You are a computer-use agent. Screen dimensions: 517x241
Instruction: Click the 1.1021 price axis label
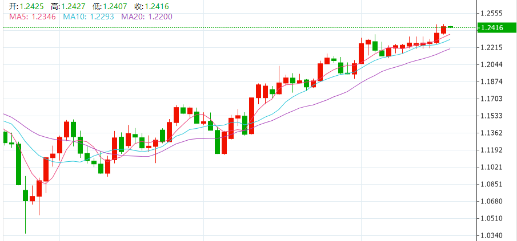click(x=496, y=167)
